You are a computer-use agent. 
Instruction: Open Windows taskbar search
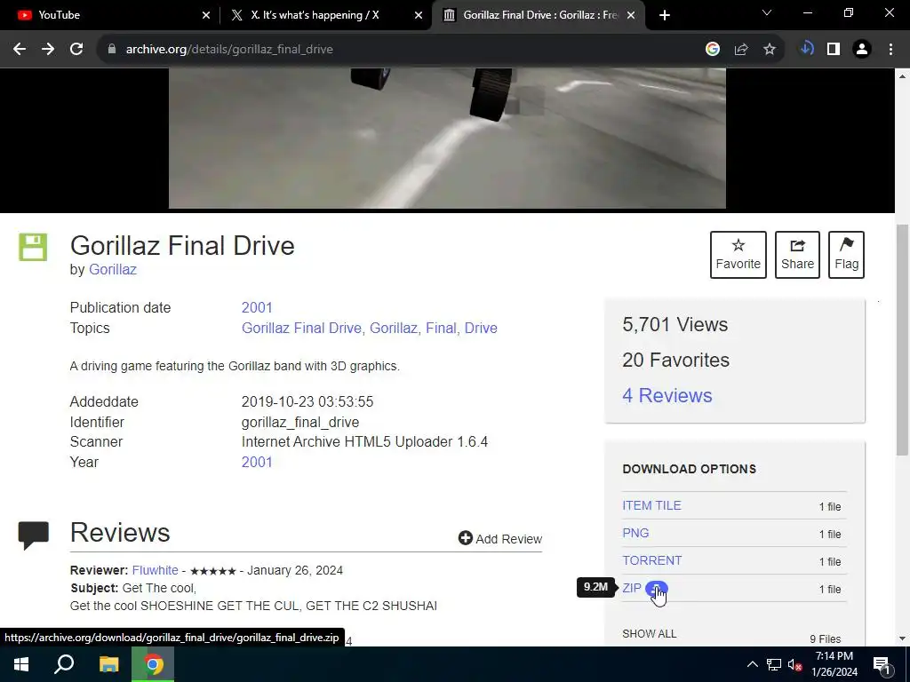64,664
